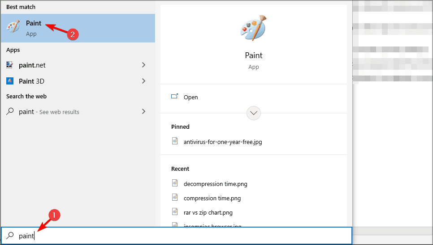Image resolution: width=433 pixels, height=245 pixels.
Task: Expand Paint 3D options chevron
Action: click(143, 81)
